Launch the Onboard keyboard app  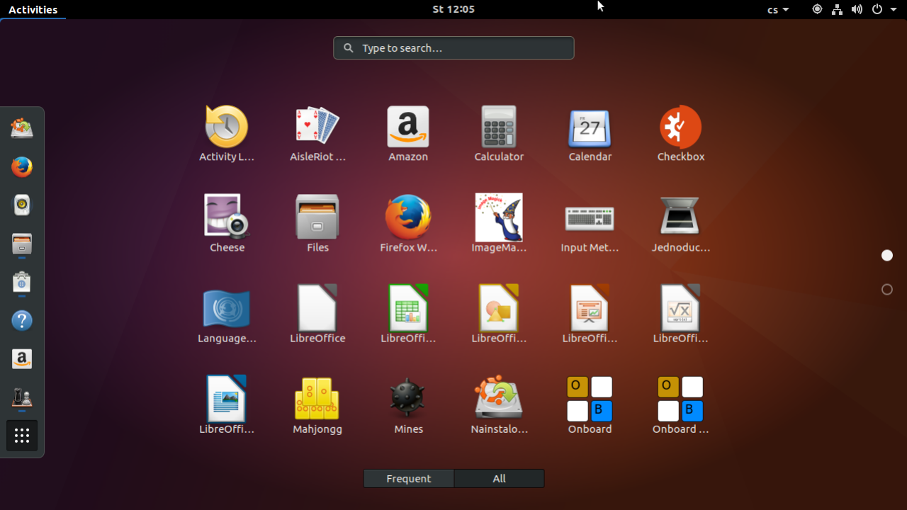click(x=590, y=406)
